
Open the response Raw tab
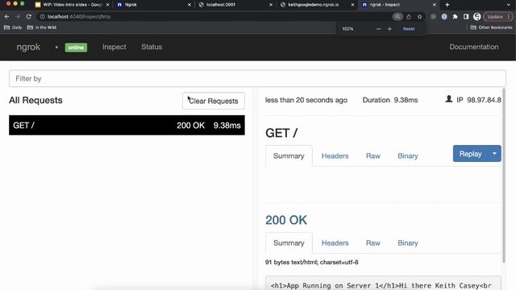click(372, 243)
